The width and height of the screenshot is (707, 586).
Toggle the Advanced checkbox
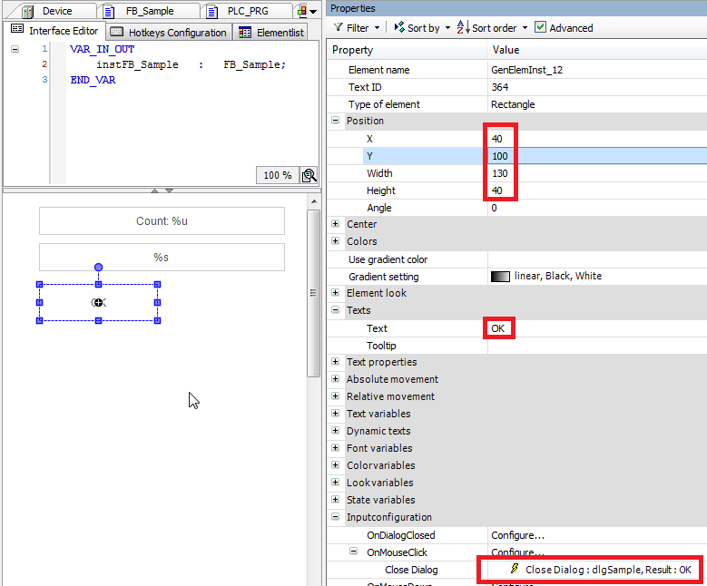coord(541,28)
